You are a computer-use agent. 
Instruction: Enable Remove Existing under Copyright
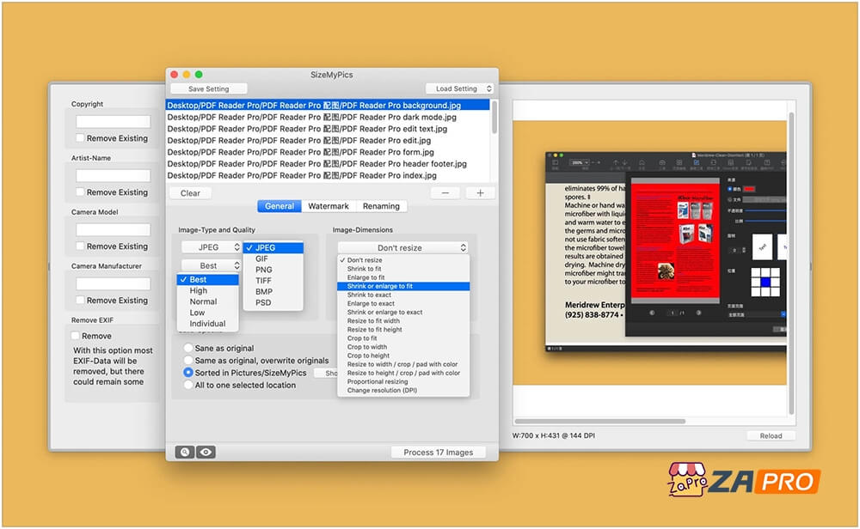(x=80, y=138)
